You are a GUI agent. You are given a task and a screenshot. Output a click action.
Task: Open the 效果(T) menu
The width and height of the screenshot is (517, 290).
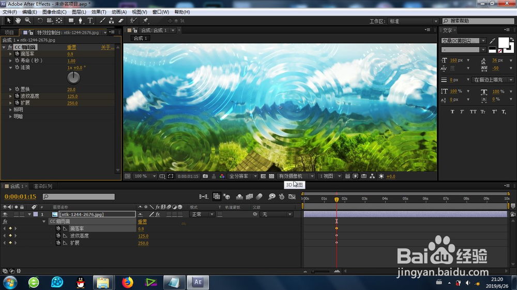99,12
